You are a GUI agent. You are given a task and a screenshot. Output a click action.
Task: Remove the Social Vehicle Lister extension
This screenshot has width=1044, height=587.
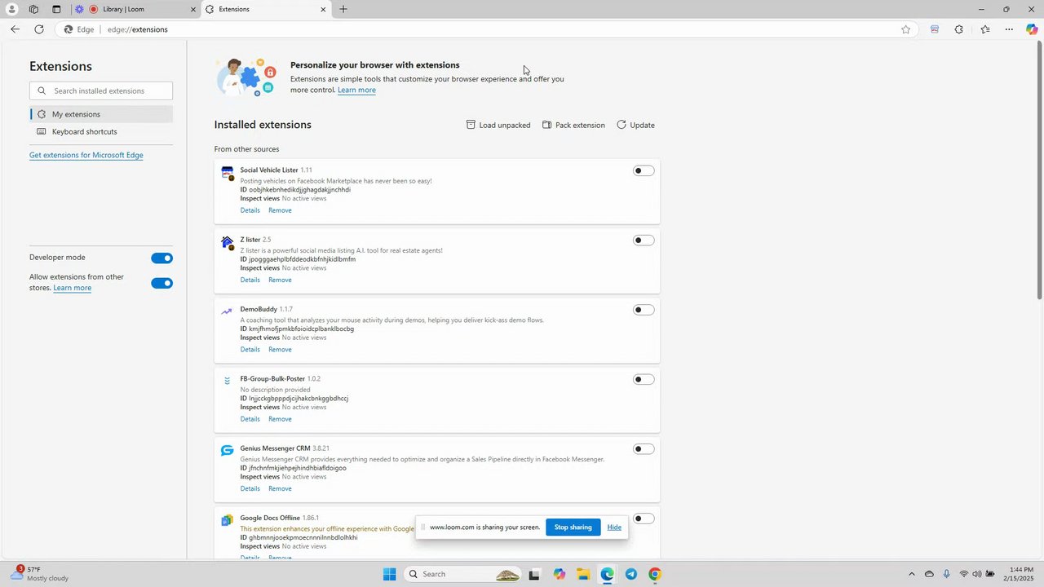pos(280,210)
